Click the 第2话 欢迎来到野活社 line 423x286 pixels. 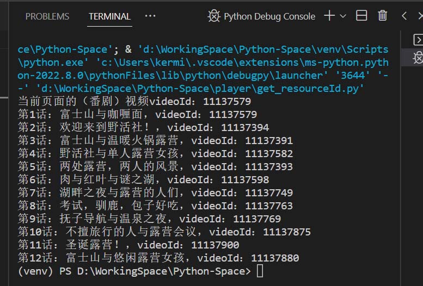[x=143, y=127]
